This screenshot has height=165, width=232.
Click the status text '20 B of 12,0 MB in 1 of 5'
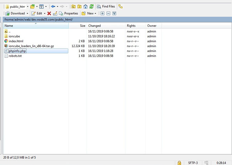pyautogui.click(x=20, y=157)
